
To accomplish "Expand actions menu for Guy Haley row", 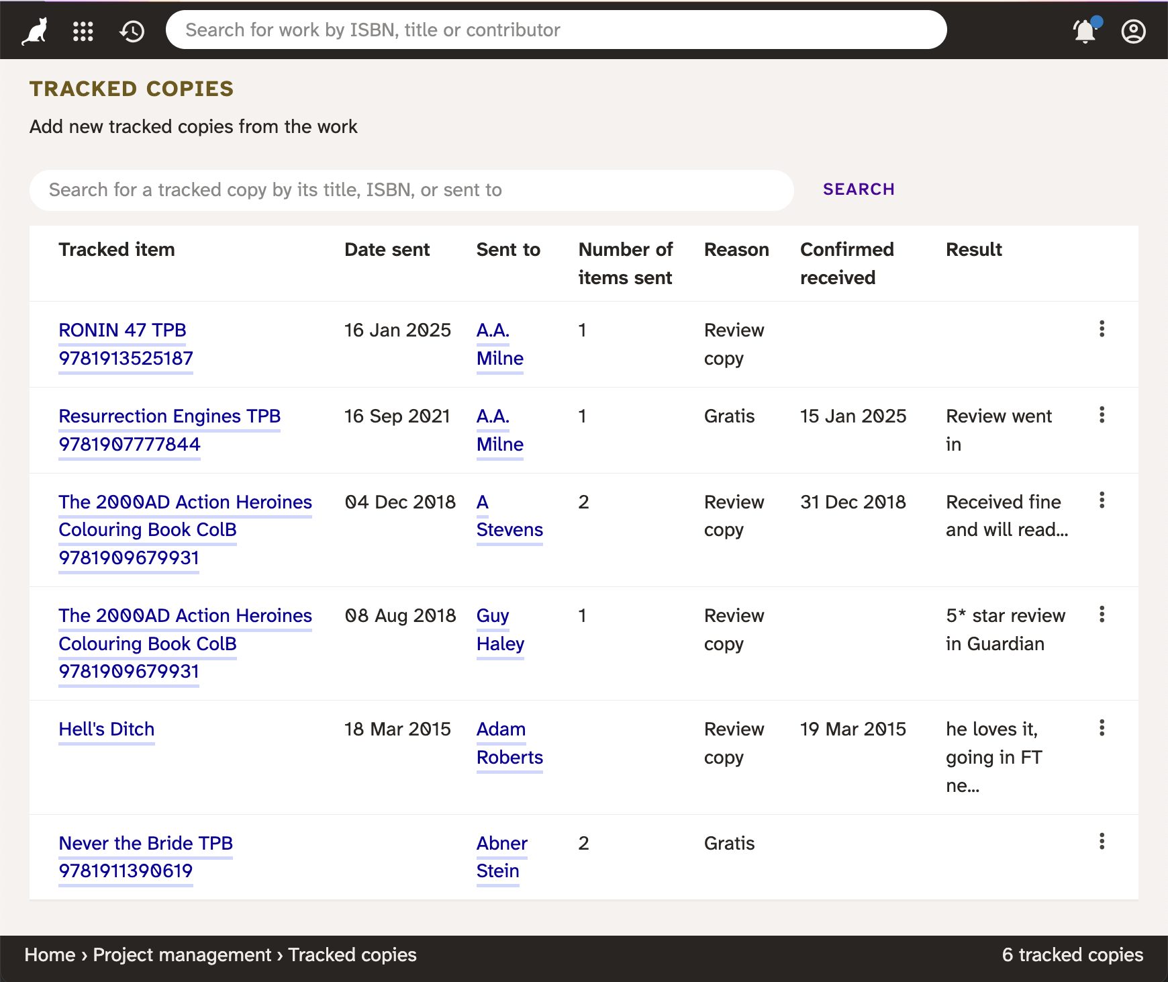I will pyautogui.click(x=1102, y=614).
